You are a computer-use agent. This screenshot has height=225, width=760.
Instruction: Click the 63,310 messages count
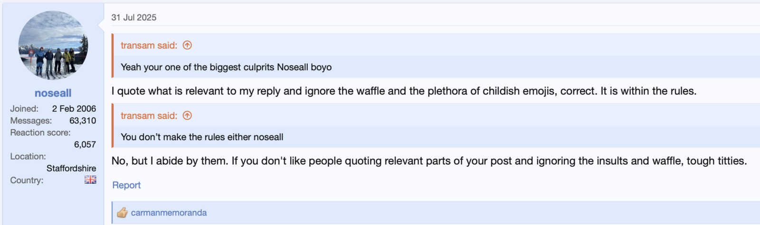point(83,121)
